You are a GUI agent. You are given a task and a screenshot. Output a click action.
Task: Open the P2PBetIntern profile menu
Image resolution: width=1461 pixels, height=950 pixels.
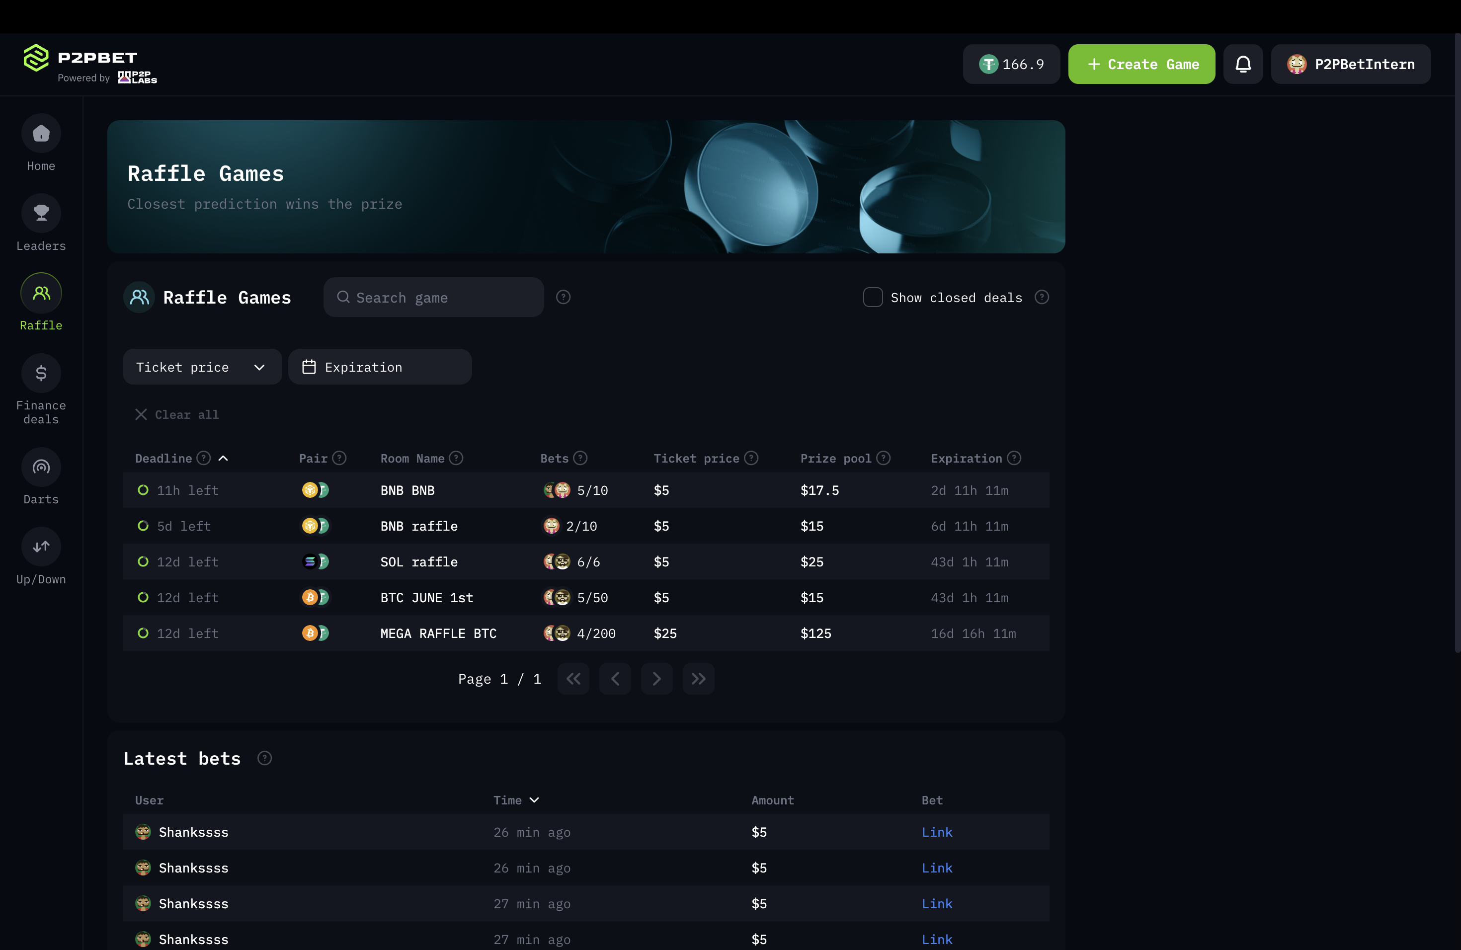click(x=1351, y=64)
